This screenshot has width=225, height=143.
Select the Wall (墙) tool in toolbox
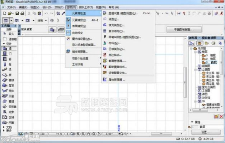pos(9,49)
